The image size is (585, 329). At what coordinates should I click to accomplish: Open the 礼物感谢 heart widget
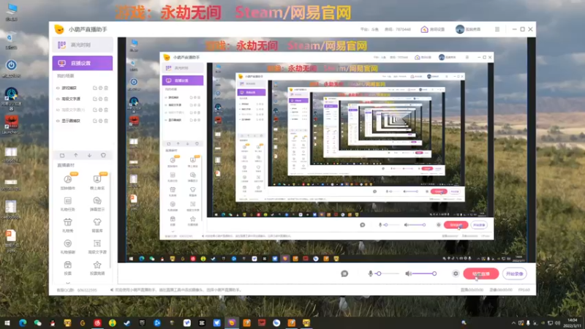pos(67,246)
